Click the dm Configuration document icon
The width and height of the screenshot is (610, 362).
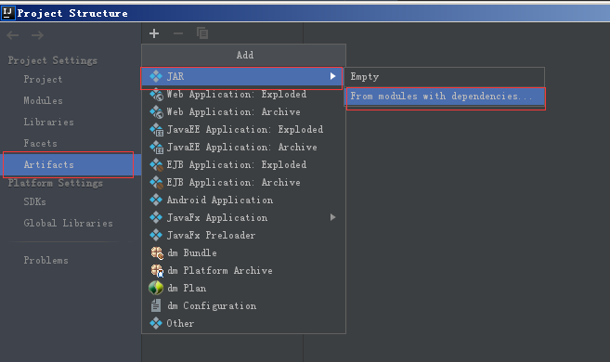point(156,305)
